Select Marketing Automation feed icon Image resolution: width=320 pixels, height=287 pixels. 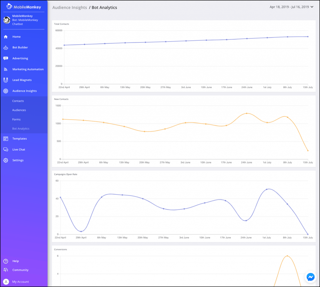pyautogui.click(x=6, y=69)
